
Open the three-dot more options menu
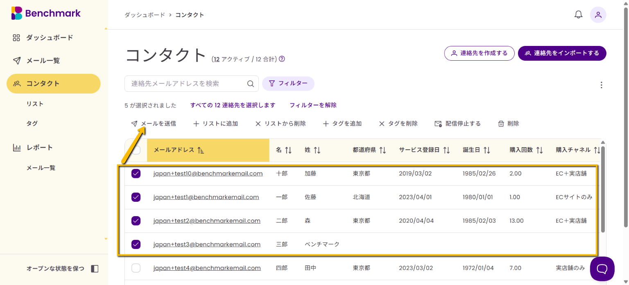pyautogui.click(x=601, y=85)
